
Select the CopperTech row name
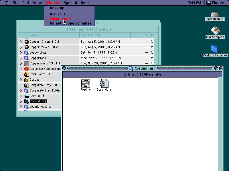tap(38, 58)
